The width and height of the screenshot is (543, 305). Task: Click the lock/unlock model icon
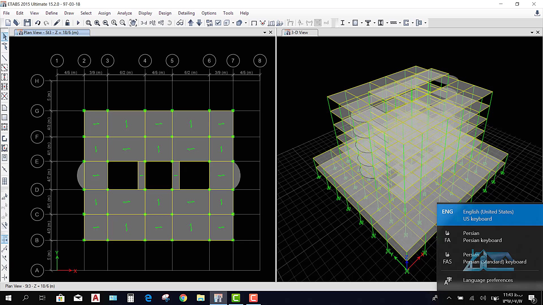click(x=67, y=23)
